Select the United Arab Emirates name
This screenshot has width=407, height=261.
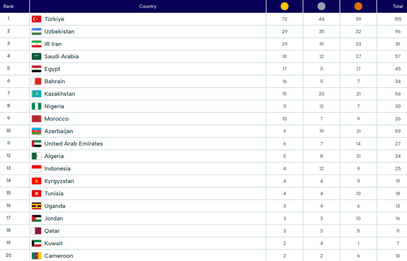74,144
